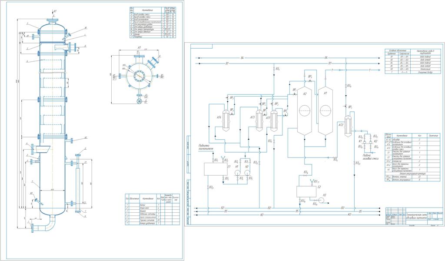The height and width of the screenshot is (261, 445).
Task: Click the "К2" compressor label
Action: point(376,141)
